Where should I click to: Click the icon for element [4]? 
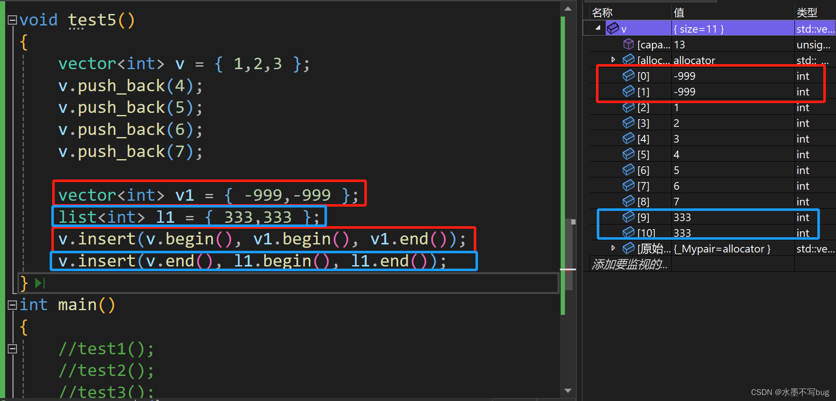point(628,138)
